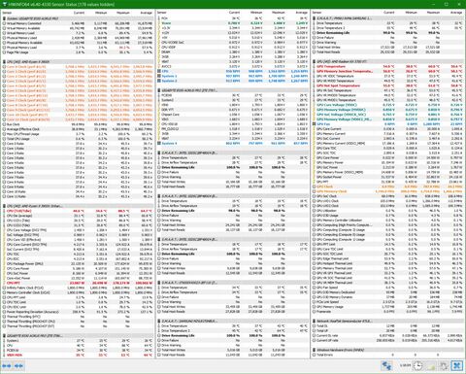This screenshot has width=466, height=374.
Task: Click Average column header in right panel
Action: click(456, 13)
